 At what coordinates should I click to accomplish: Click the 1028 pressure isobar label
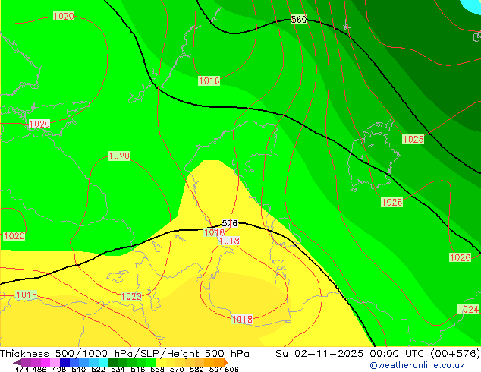pyautogui.click(x=413, y=139)
